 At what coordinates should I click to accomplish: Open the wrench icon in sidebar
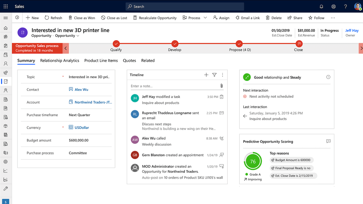[5, 188]
